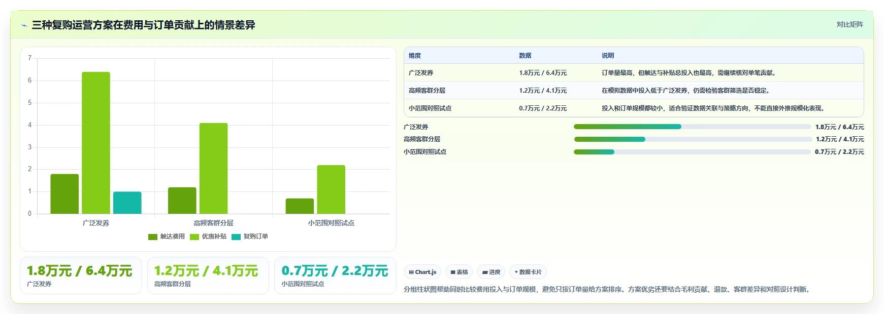Select the 进度 chip
The width and height of the screenshot is (884, 314).
[x=491, y=272]
